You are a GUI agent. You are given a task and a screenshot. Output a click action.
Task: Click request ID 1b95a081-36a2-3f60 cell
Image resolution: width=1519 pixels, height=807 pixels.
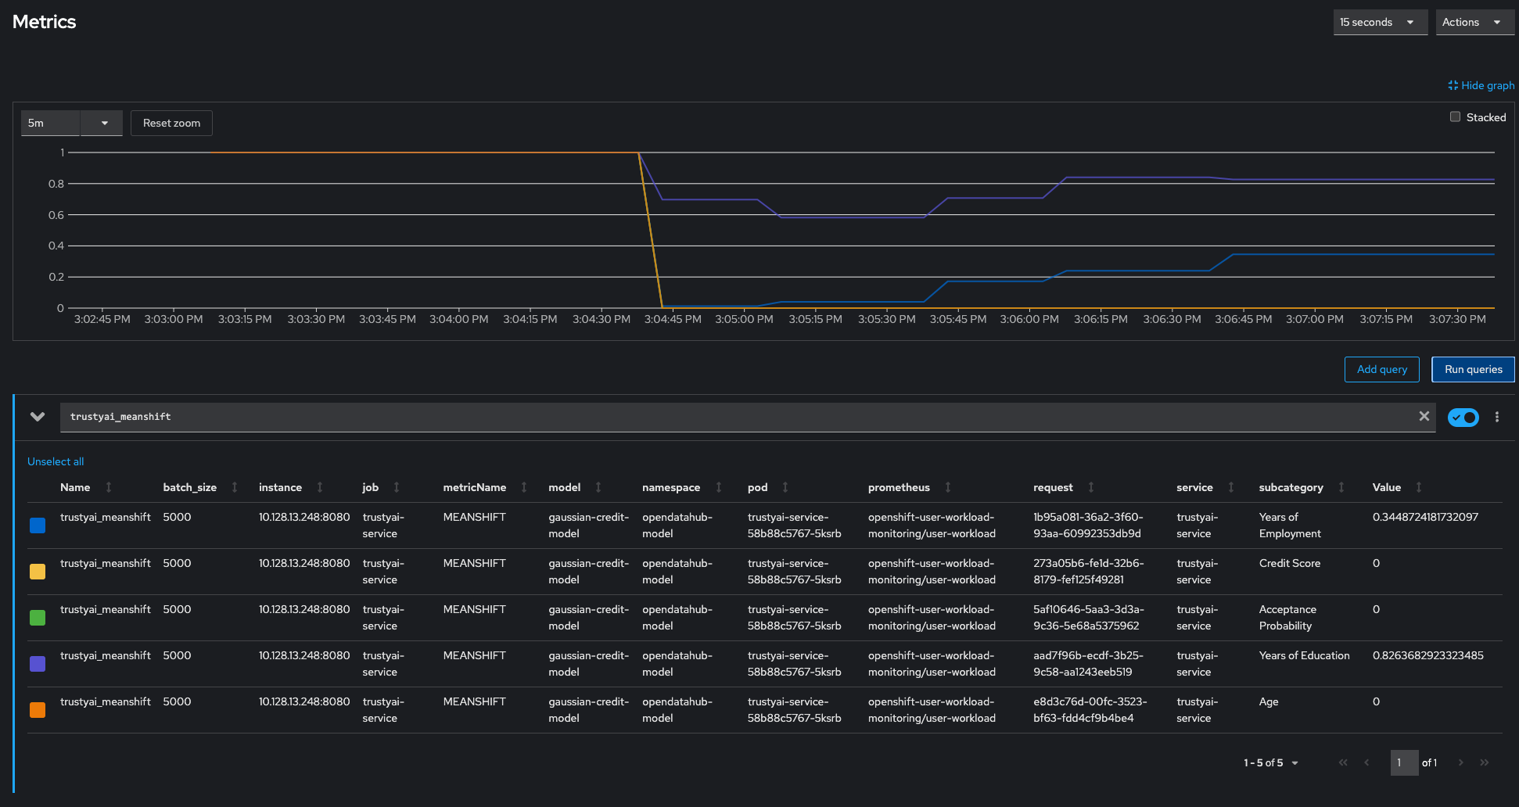tap(1088, 525)
